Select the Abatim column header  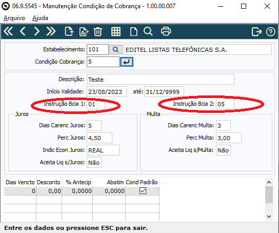pyautogui.click(x=109, y=182)
